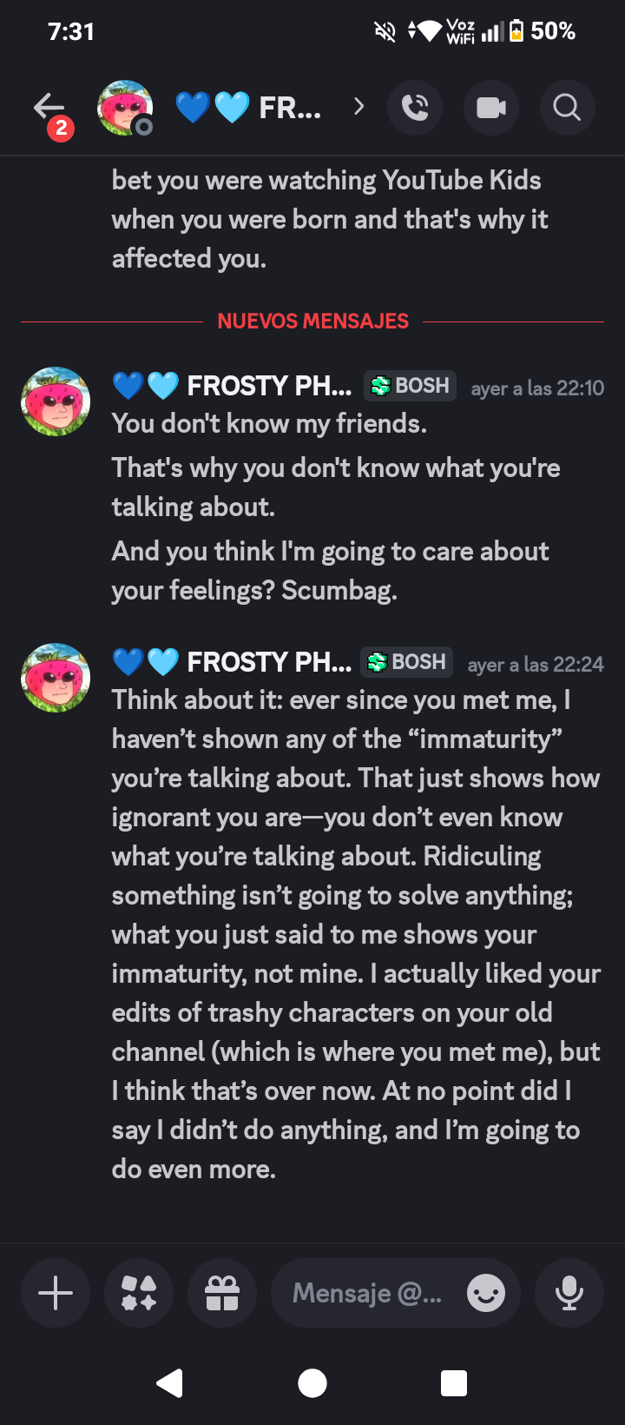The width and height of the screenshot is (625, 1425).
Task: Open the apps launcher button
Action: (139, 1293)
